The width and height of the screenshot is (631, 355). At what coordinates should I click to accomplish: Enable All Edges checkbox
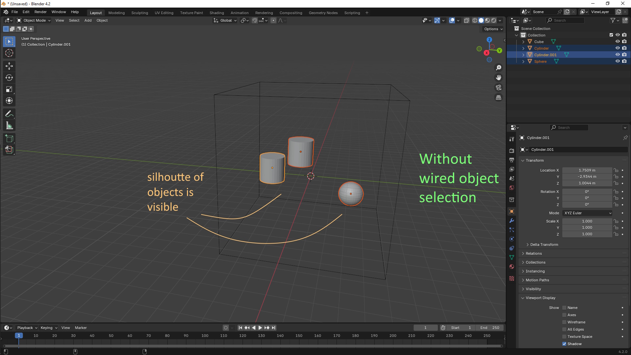coord(564,329)
